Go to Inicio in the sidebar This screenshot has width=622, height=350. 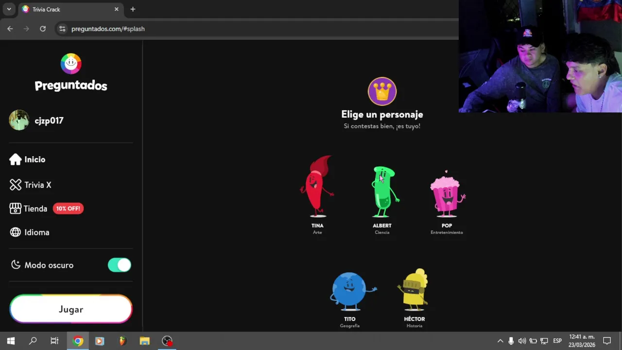click(x=28, y=159)
